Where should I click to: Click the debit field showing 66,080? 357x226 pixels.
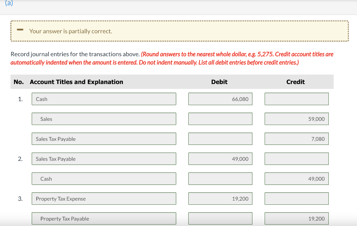pyautogui.click(x=220, y=99)
